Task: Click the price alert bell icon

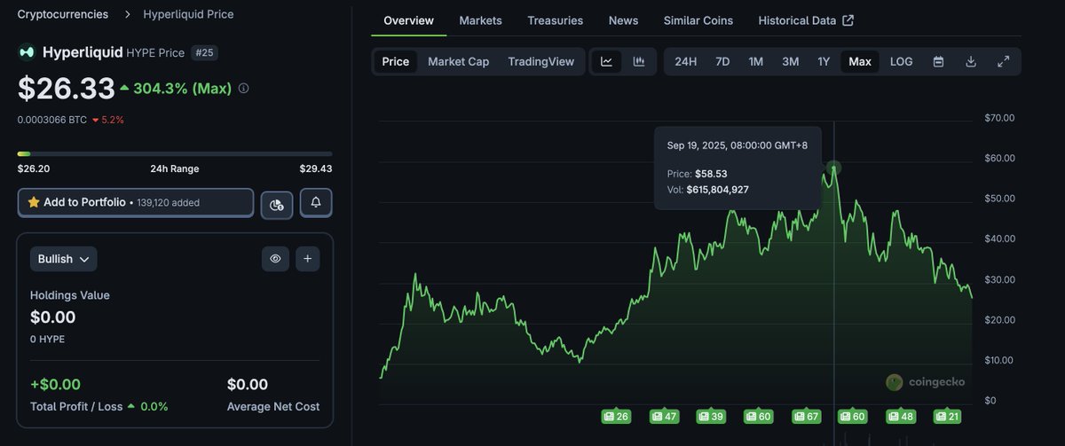Action: coord(316,203)
